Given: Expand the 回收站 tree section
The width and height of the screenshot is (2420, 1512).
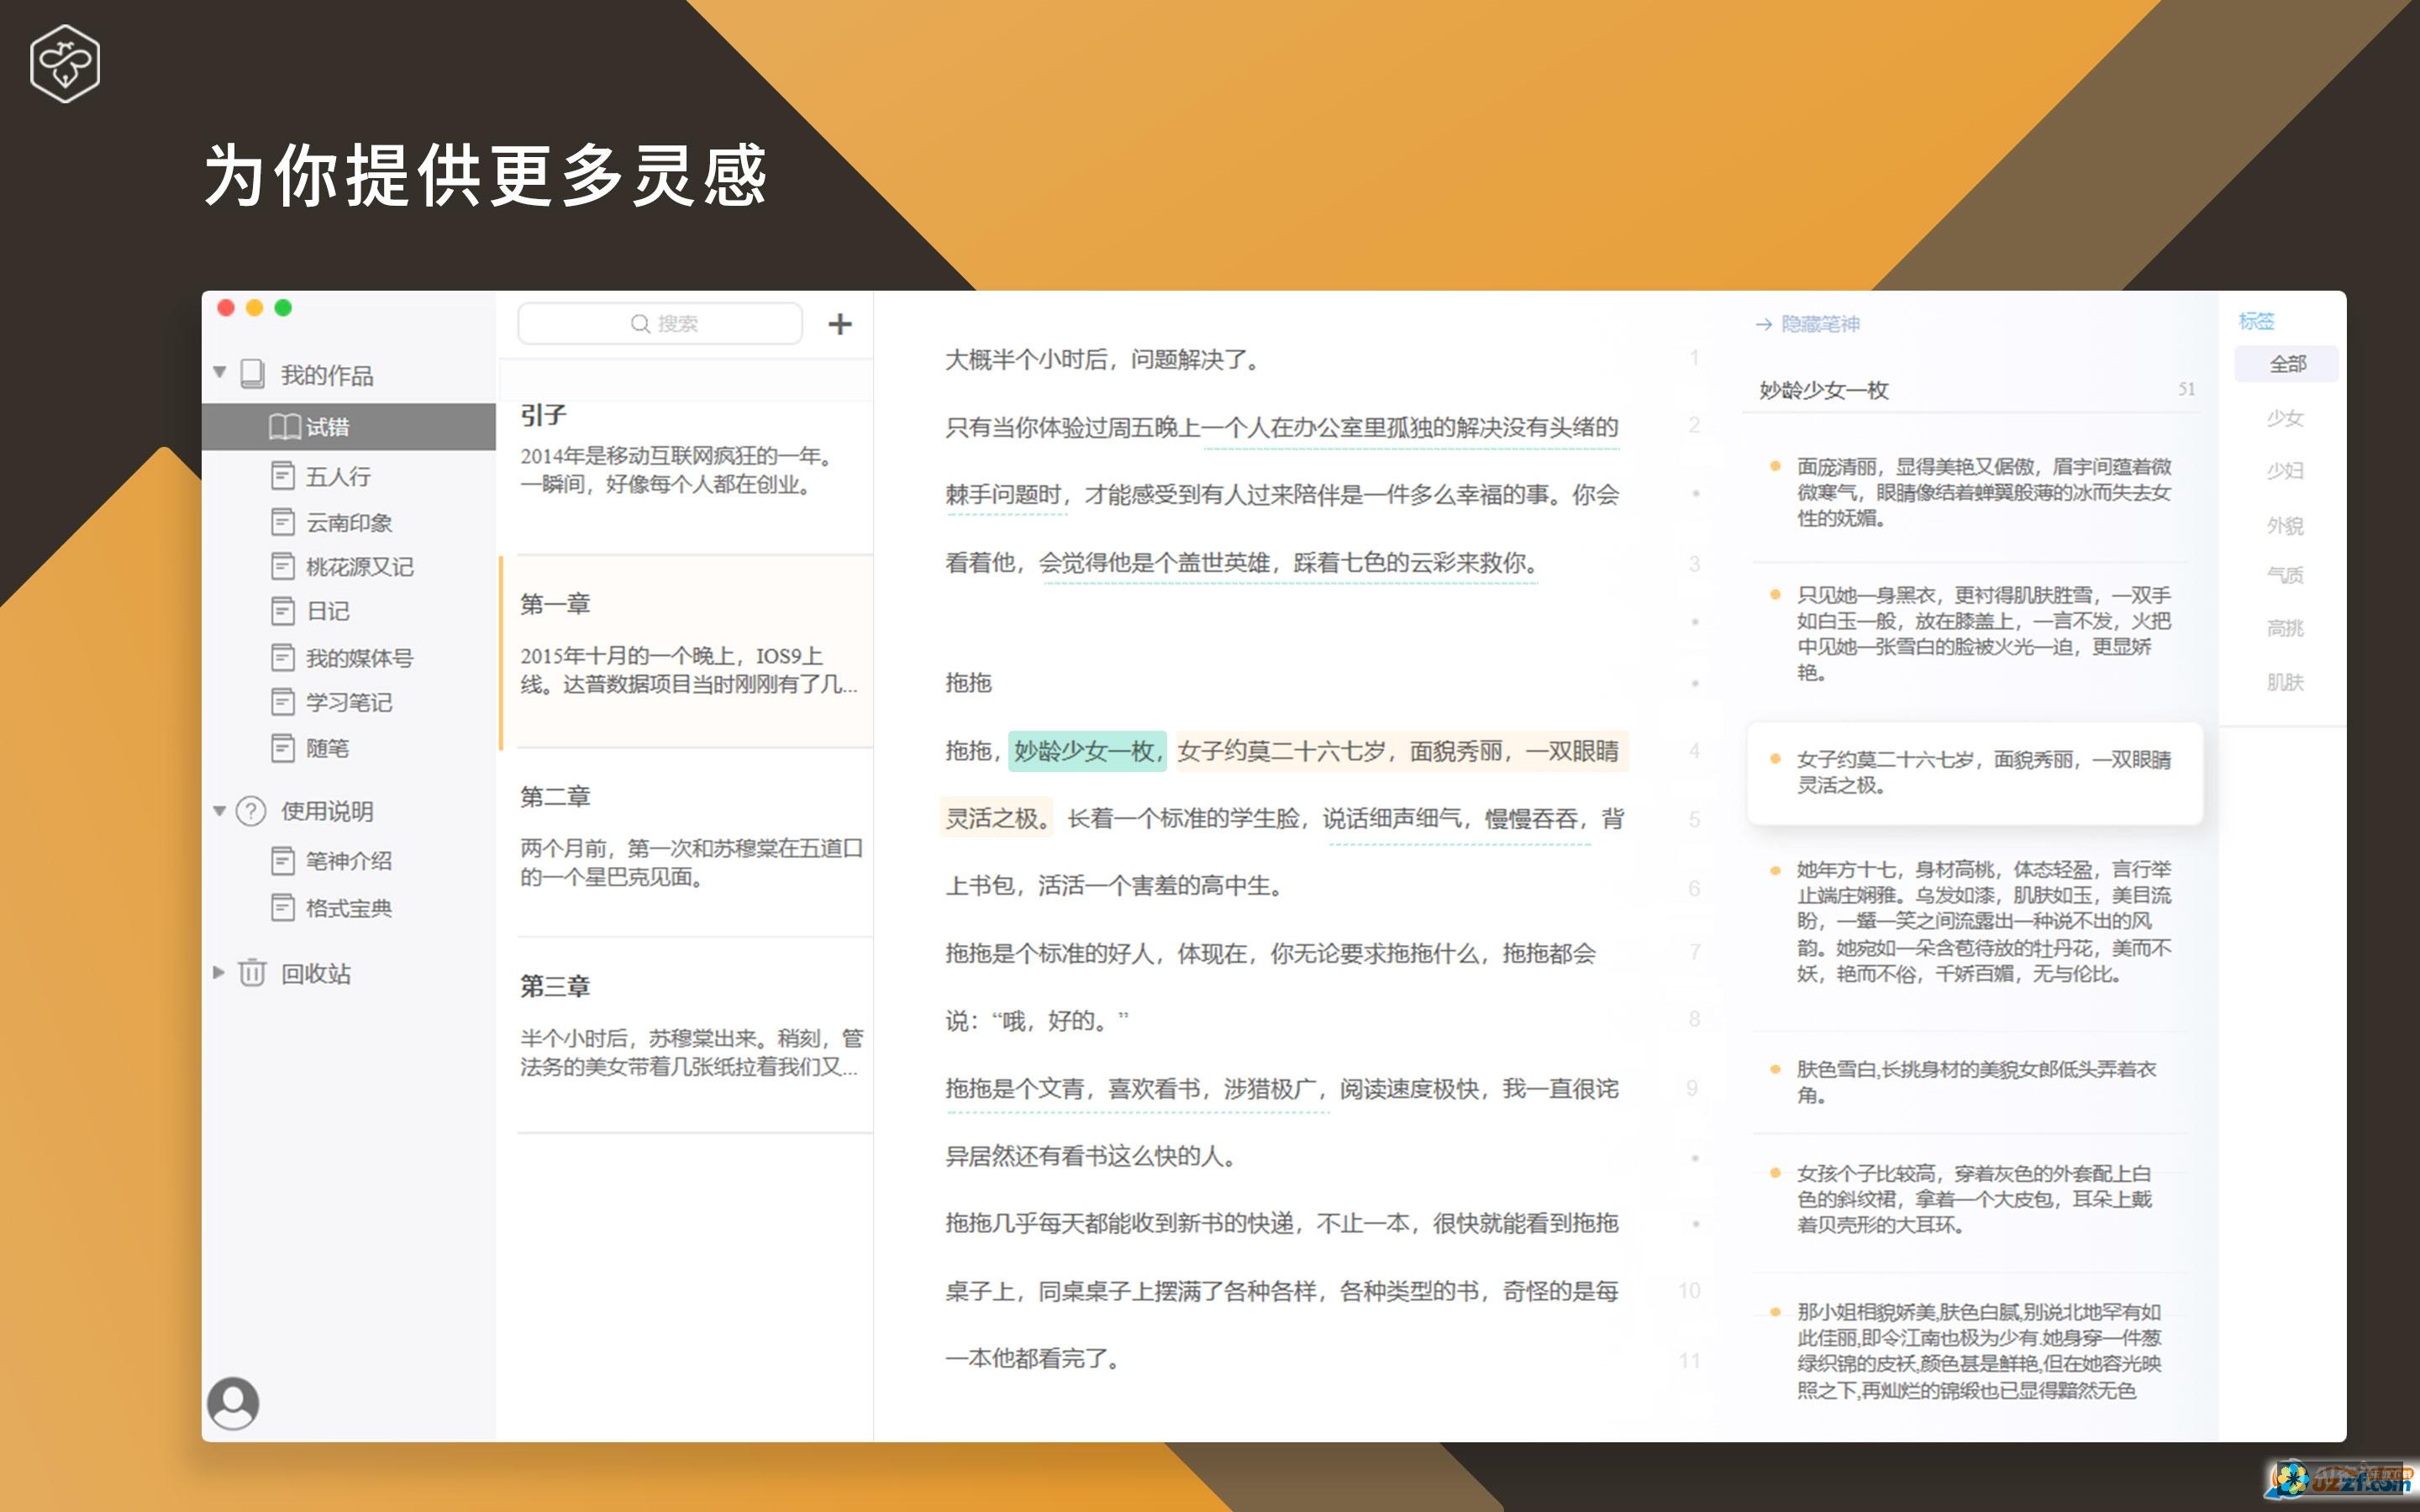Looking at the screenshot, I should click(218, 972).
